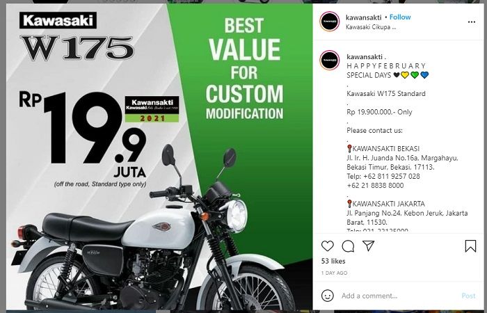
Task: Open the emoji picker smiley icon
Action: 328,296
